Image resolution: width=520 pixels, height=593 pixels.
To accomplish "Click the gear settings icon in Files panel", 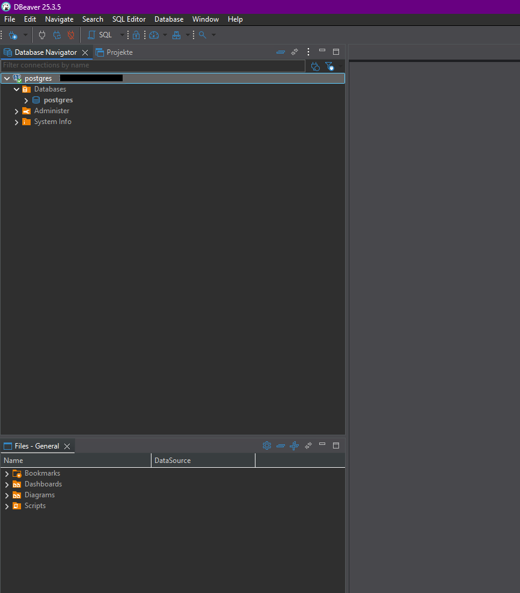I will point(267,446).
